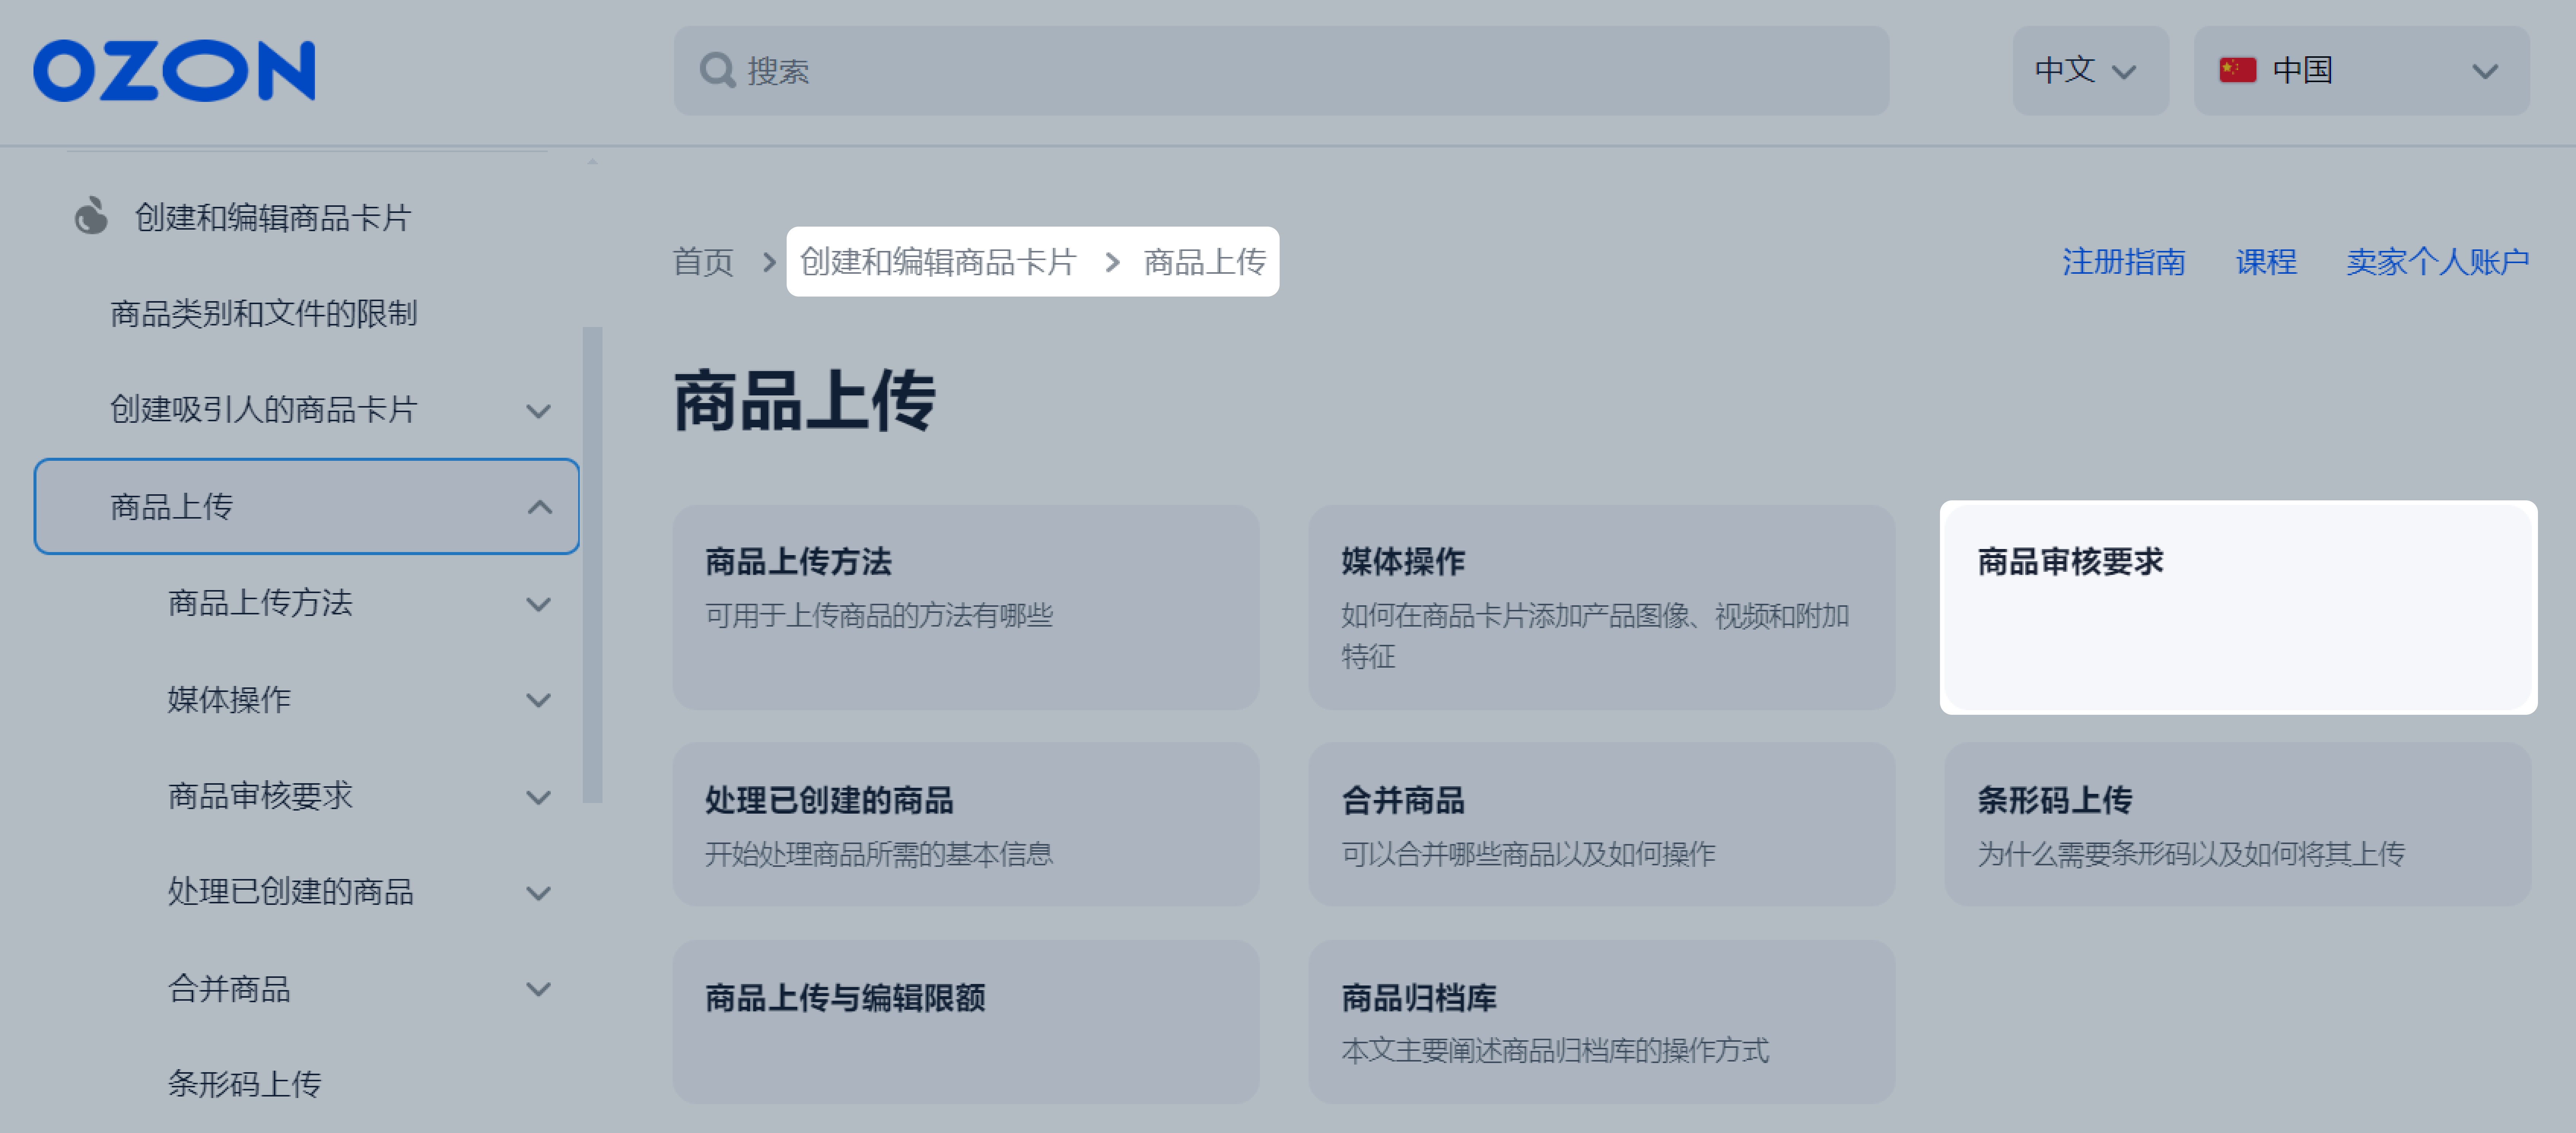Expand 媒体操作 chevron in sidebar
Image resolution: width=2576 pixels, height=1133 pixels.
click(x=539, y=700)
